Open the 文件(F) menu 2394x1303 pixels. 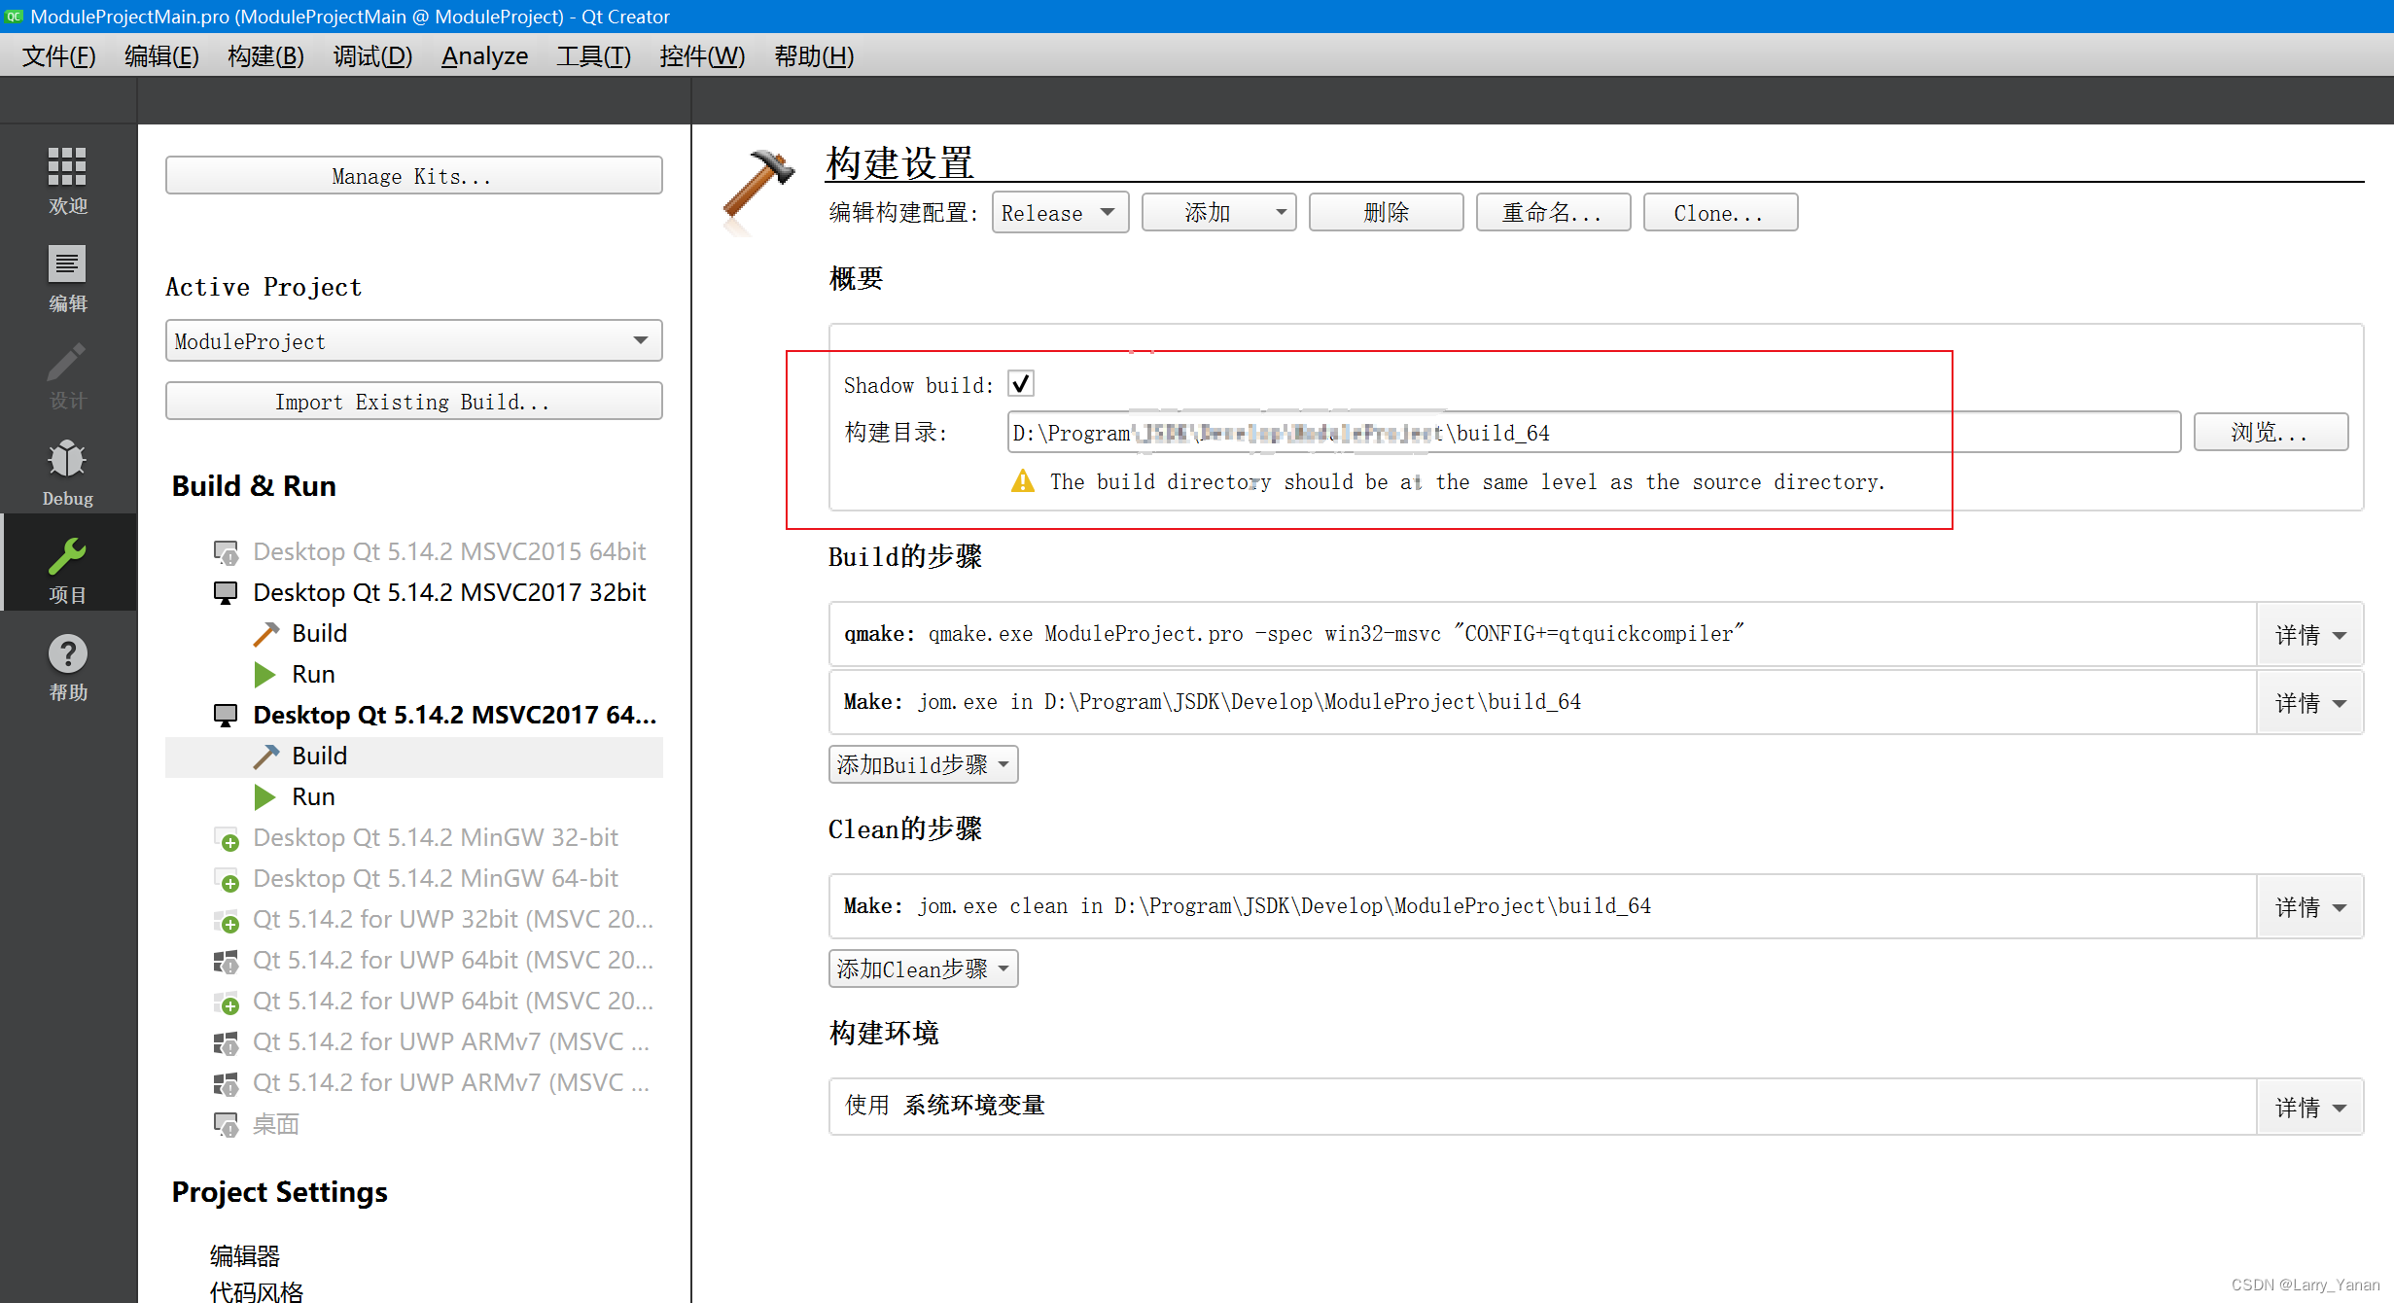point(59,56)
